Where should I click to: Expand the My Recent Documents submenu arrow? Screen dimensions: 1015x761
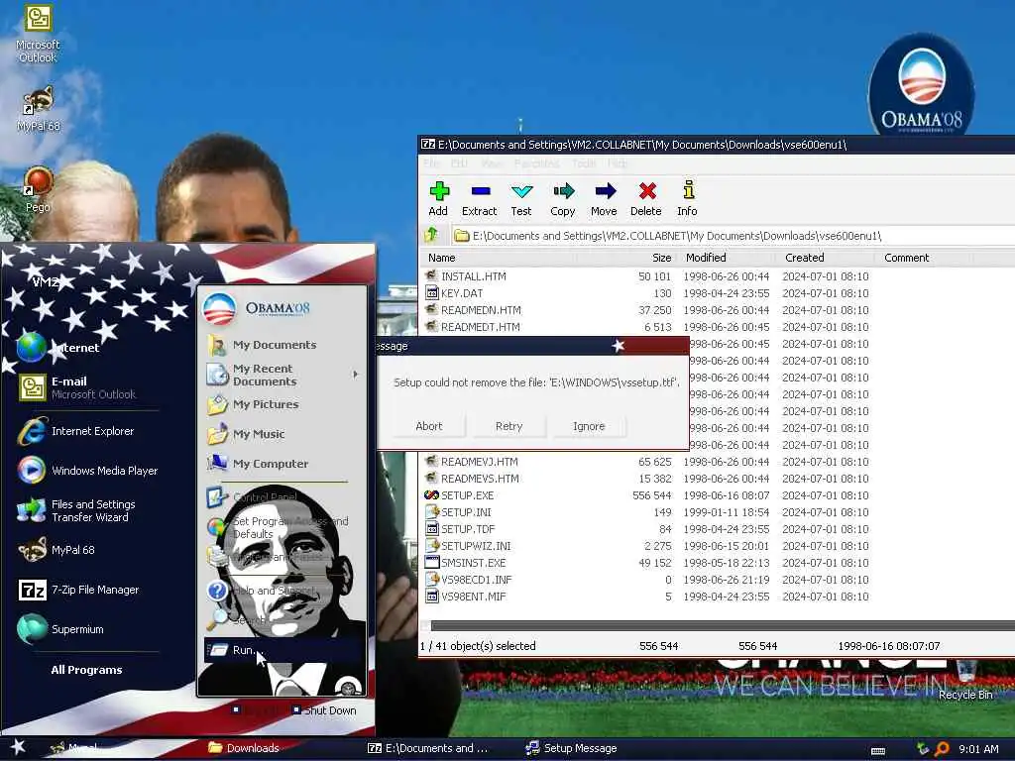pyautogui.click(x=356, y=375)
